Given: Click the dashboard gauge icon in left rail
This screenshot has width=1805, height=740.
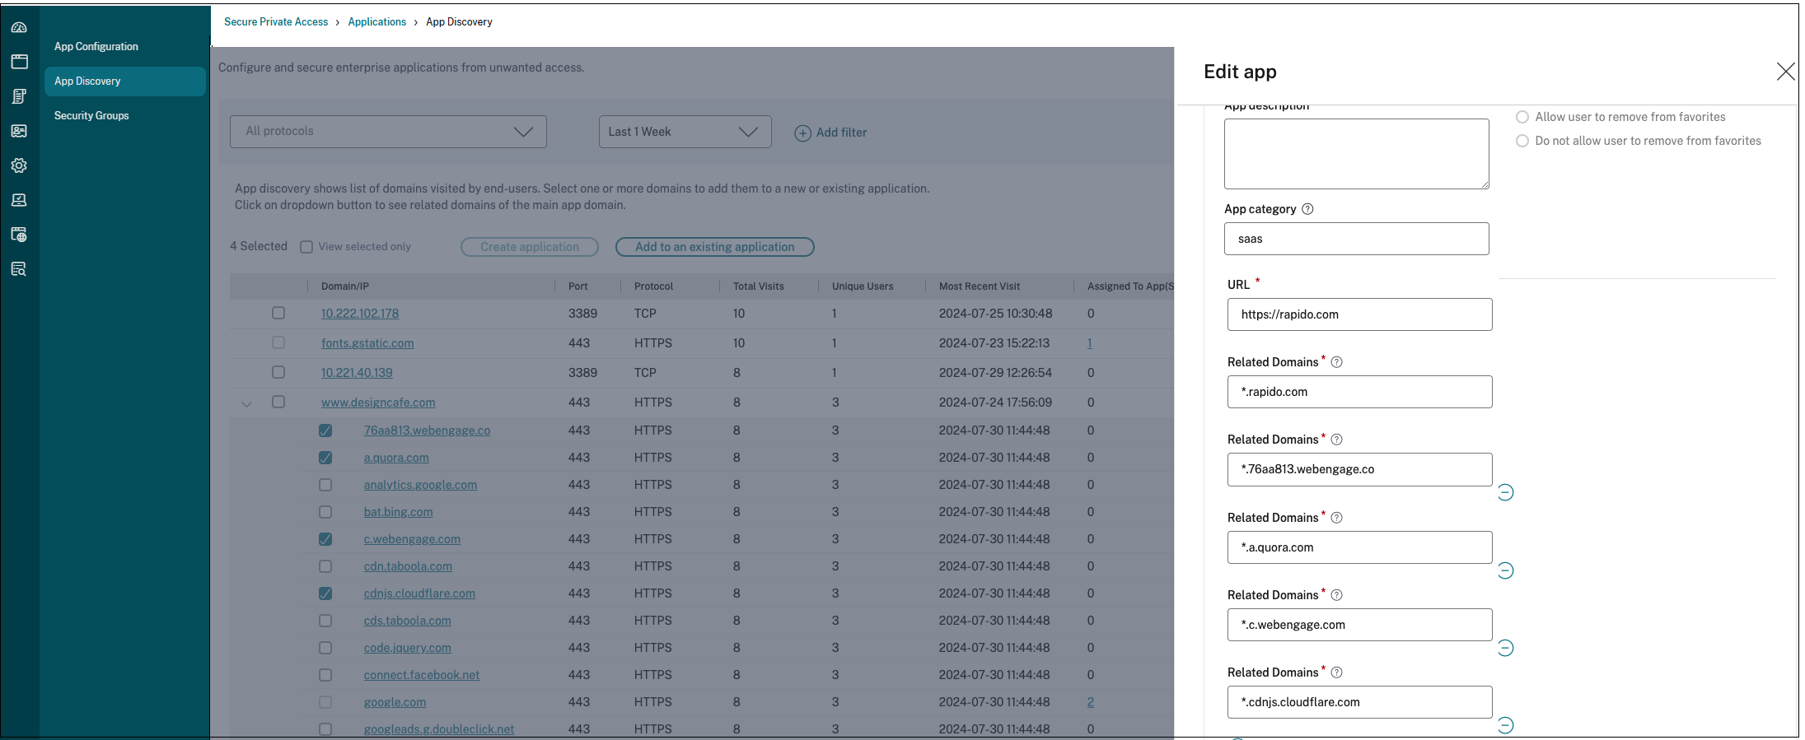Looking at the screenshot, I should [x=19, y=27].
